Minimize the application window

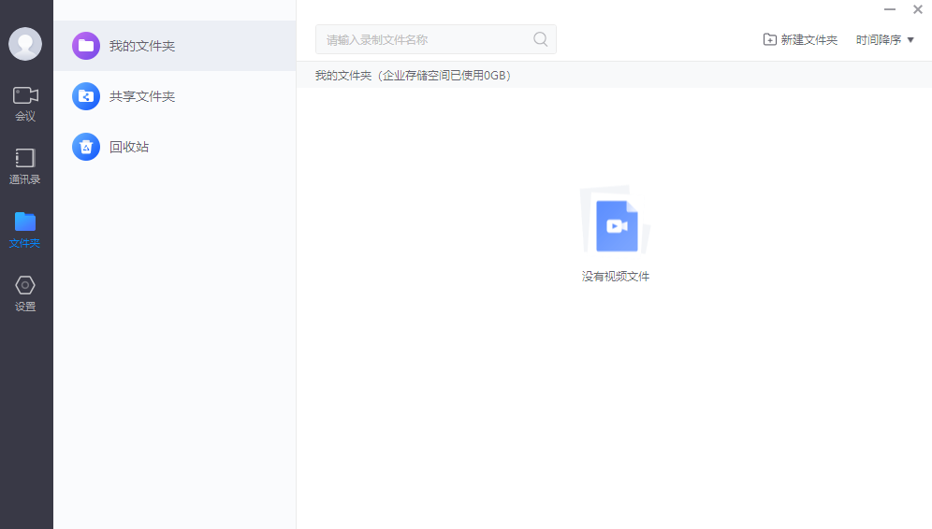(889, 9)
